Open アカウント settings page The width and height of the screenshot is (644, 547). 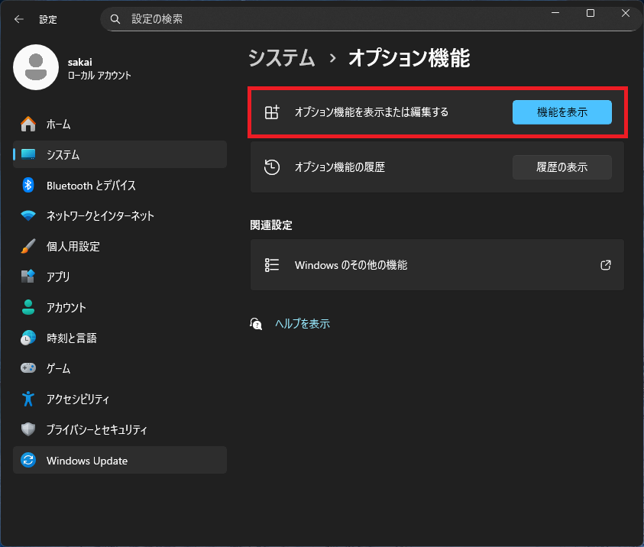(x=120, y=307)
